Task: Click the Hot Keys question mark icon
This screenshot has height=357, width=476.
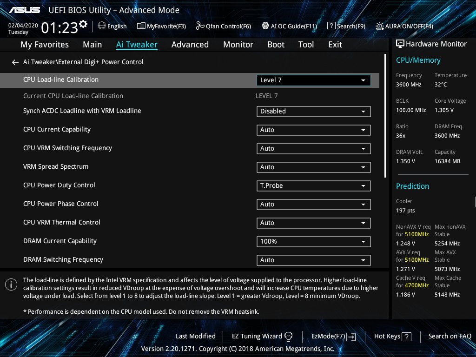Action: 406,337
